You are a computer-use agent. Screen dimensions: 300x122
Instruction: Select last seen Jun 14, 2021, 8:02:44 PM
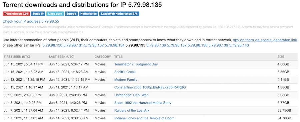[69, 110]
